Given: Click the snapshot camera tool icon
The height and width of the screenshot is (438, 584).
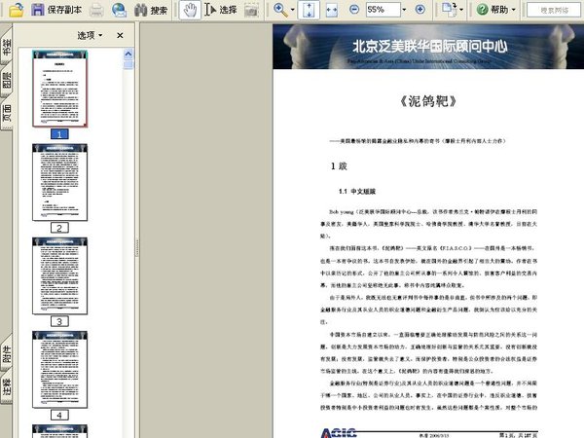Looking at the screenshot, I should pos(251,10).
